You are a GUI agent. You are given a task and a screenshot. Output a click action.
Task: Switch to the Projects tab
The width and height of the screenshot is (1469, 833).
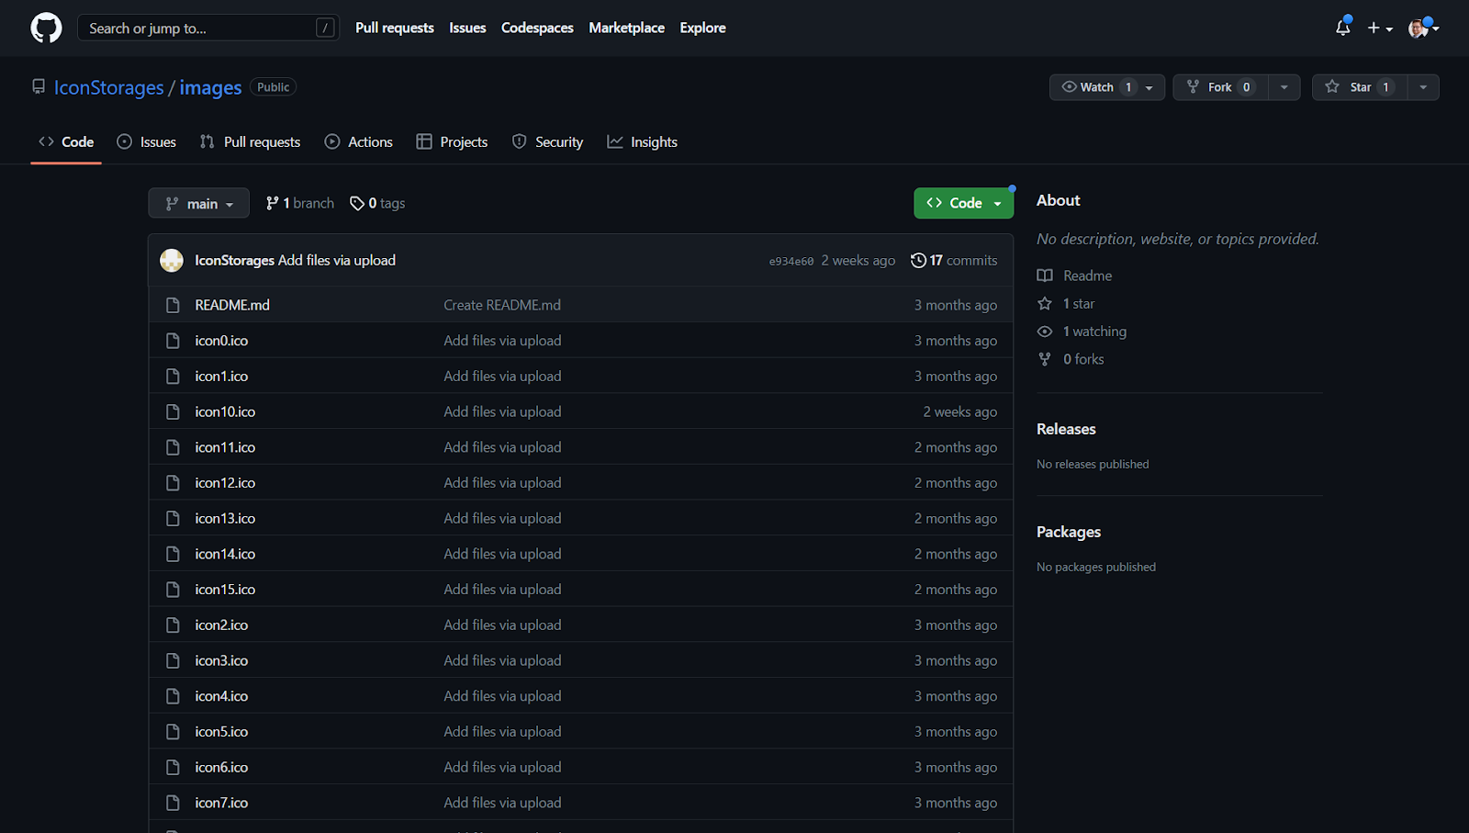[452, 141]
